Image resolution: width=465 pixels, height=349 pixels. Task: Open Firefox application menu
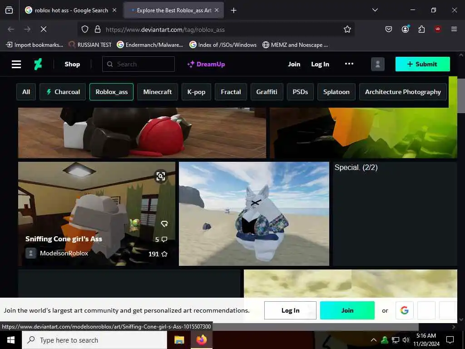click(x=454, y=29)
